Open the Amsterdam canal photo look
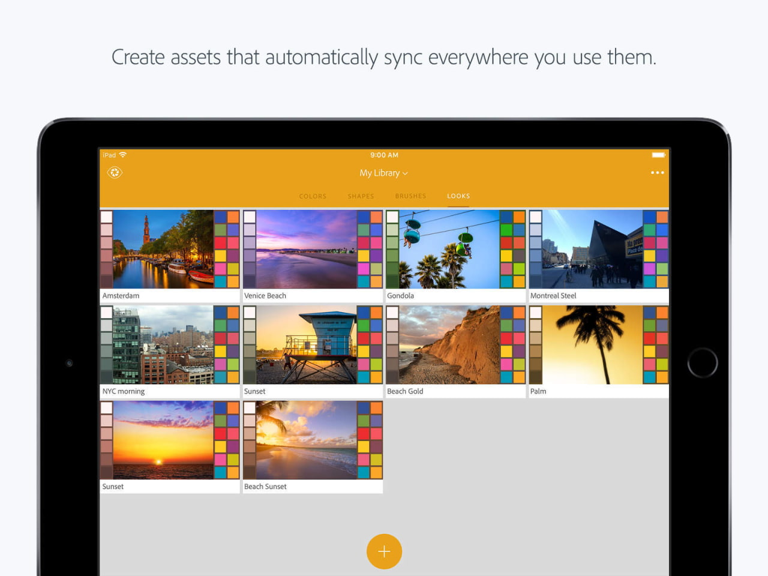Viewport: 768px width, 576px height. pyautogui.click(x=163, y=249)
